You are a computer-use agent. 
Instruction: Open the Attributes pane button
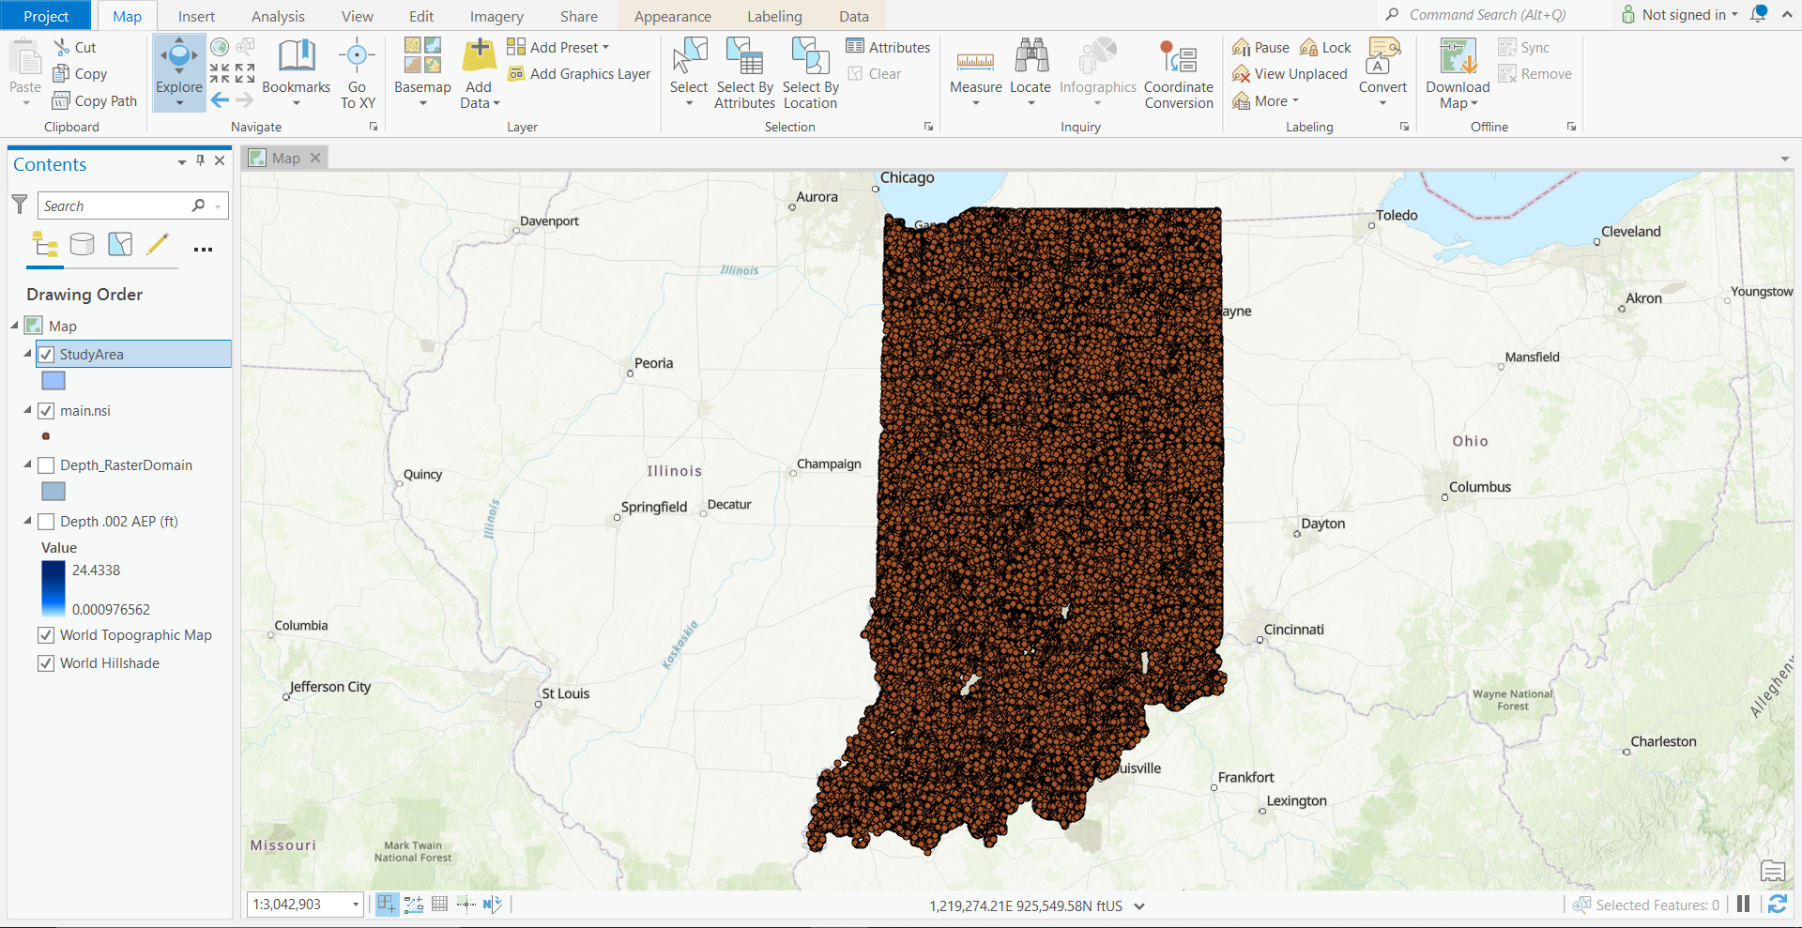tap(888, 48)
